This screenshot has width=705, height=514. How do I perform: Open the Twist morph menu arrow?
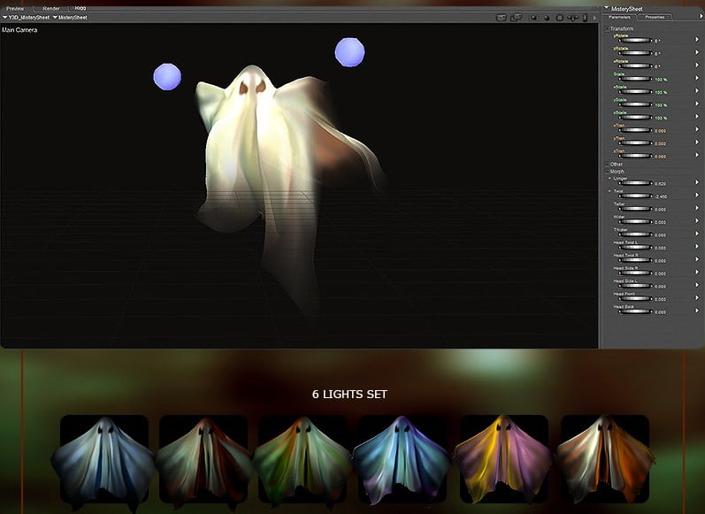[697, 196]
